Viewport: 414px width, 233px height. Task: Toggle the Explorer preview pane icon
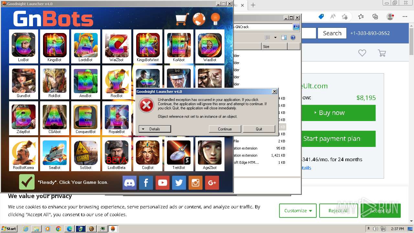pos(284,38)
